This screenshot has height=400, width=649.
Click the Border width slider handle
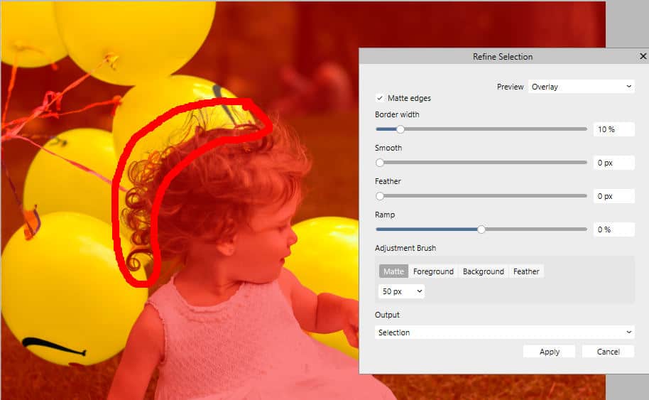[400, 129]
